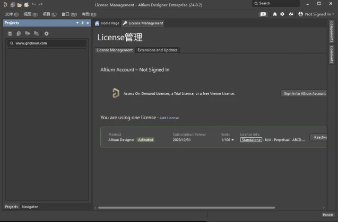Expand the Not Signed In account dropdown
Image resolution: width=338 pixels, height=222 pixels.
pos(316,14)
